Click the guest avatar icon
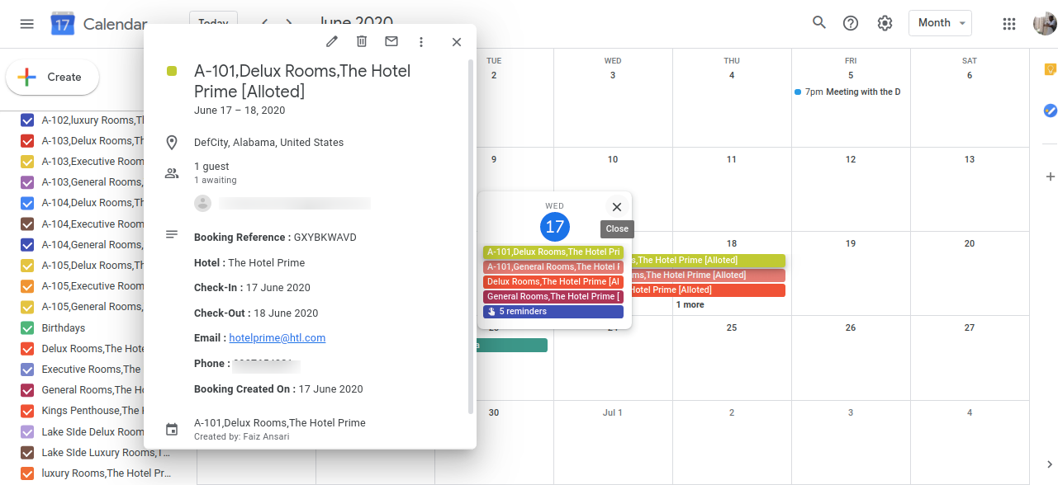Image resolution: width=1058 pixels, height=485 pixels. point(202,203)
